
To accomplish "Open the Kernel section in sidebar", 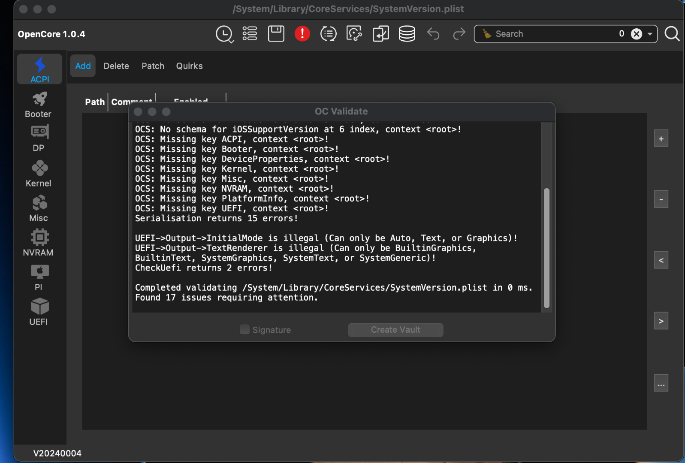I will tap(39, 174).
